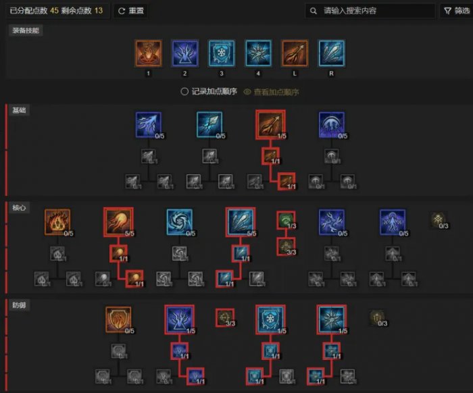This screenshot has width=473, height=393.
Task: Click the Flame Shield skill at 0/5
Action: 118,319
